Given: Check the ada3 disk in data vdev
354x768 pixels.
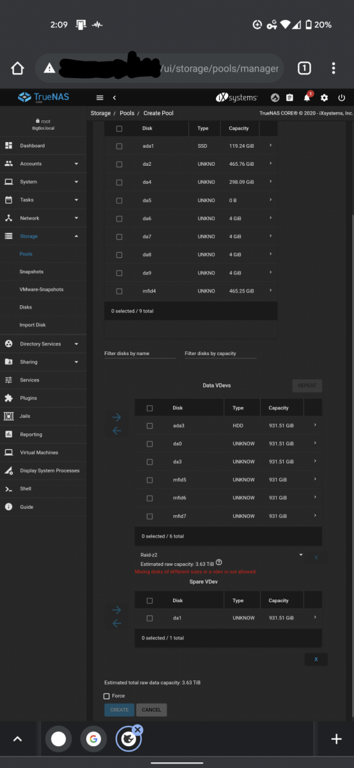Looking at the screenshot, I should coord(150,426).
